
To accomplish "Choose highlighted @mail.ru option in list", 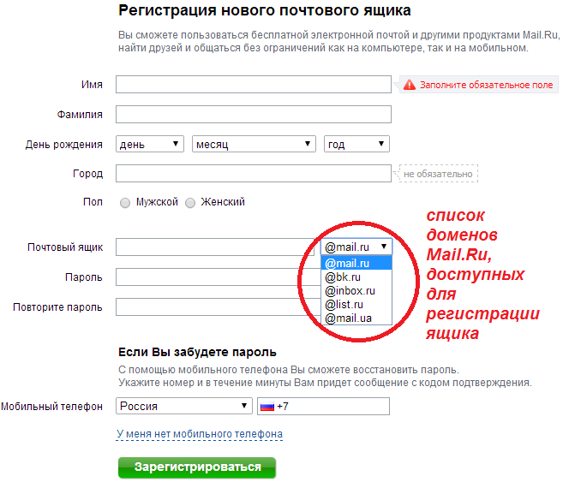I will (x=356, y=263).
